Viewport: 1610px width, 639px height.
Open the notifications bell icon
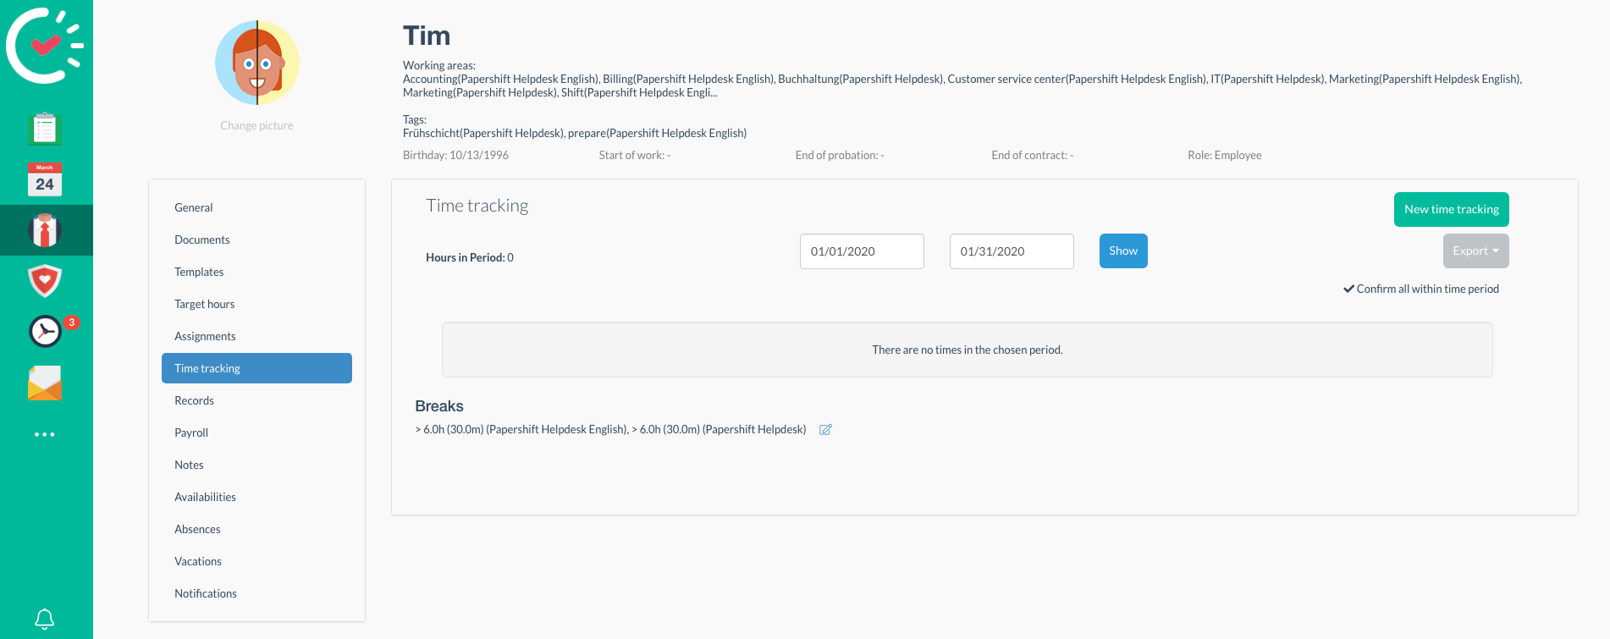pyautogui.click(x=45, y=619)
